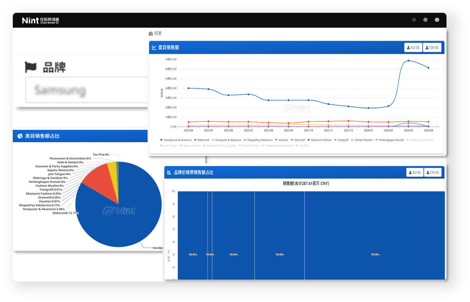Download CSV for the 类目销售额 chart
The height and width of the screenshot is (302, 470).
click(432, 48)
